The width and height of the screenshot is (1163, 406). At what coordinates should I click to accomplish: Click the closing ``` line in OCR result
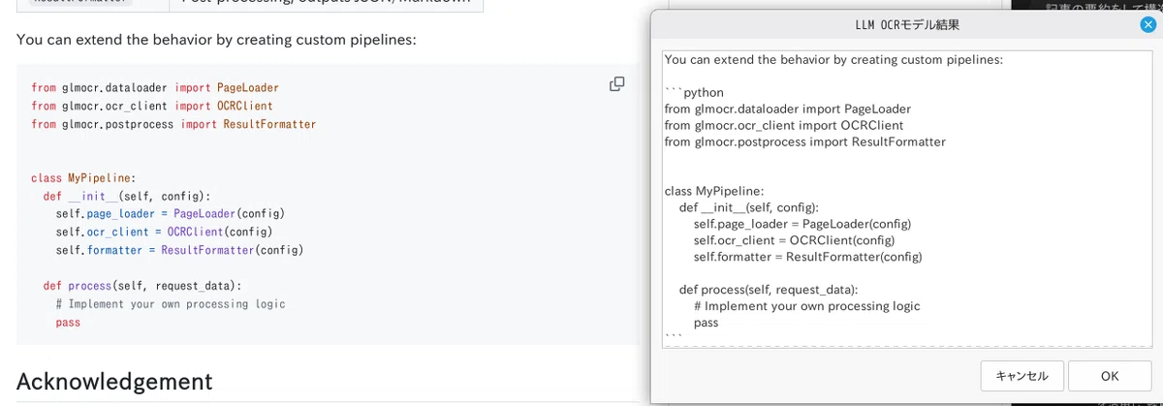(674, 336)
